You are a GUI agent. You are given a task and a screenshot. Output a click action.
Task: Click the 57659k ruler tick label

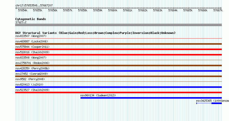tap(98, 10)
